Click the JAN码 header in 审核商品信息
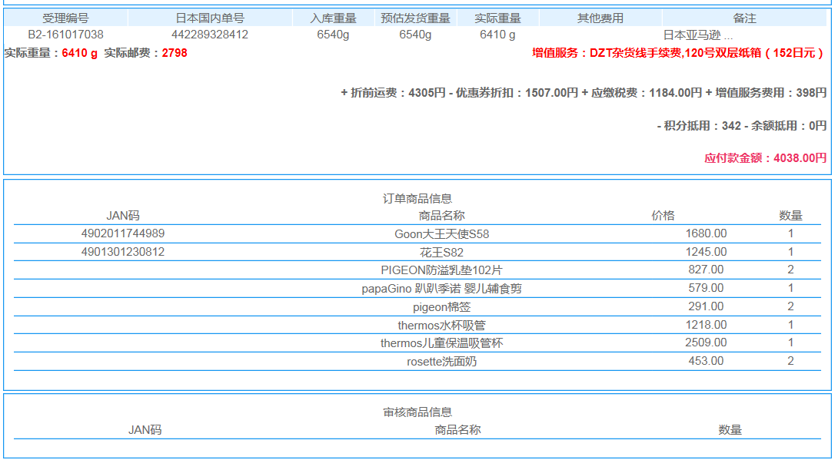Screen dimensions: 838x460 point(145,430)
